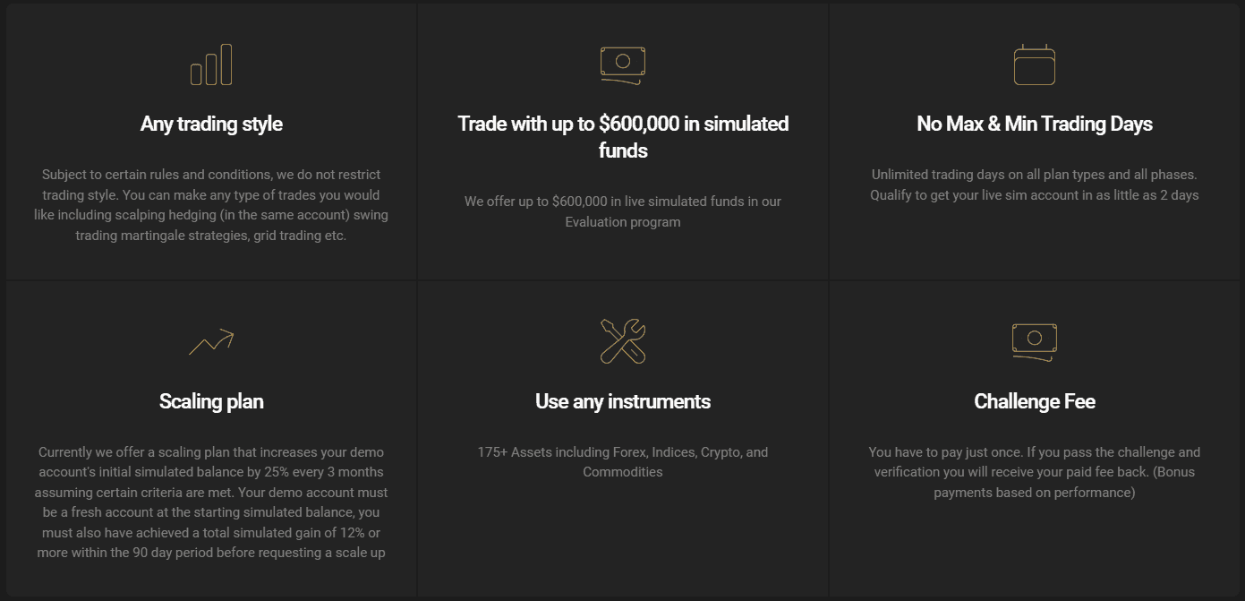The width and height of the screenshot is (1245, 601).
Task: Click the banknote icon above simulated funds heading
Action: pyautogui.click(x=623, y=64)
